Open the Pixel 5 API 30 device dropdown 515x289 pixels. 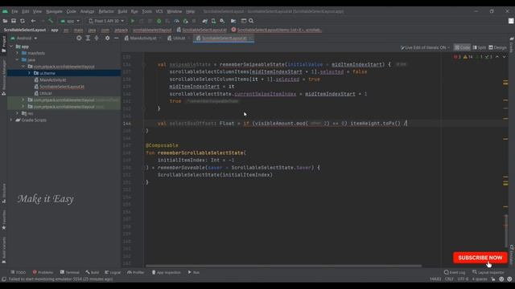click(106, 21)
